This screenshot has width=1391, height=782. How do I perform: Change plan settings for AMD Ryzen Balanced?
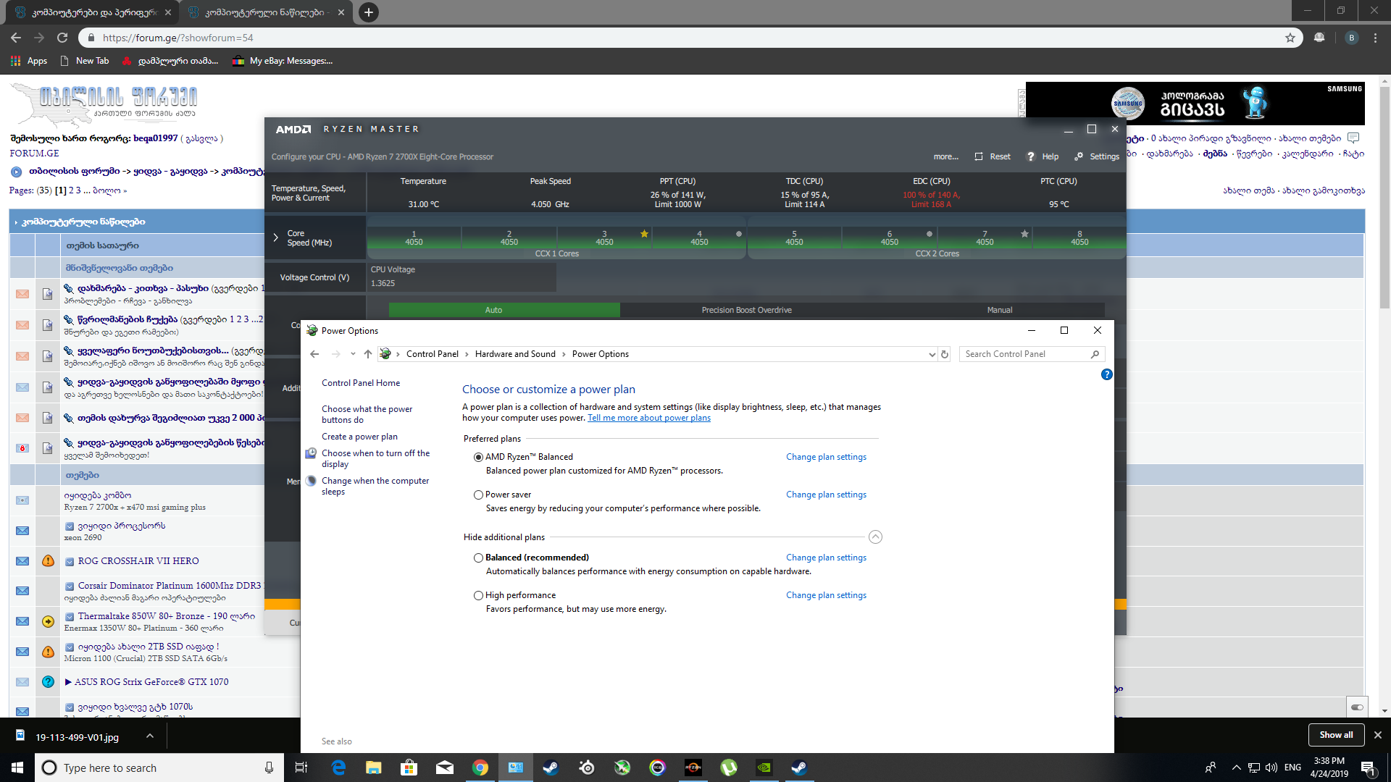coord(826,457)
